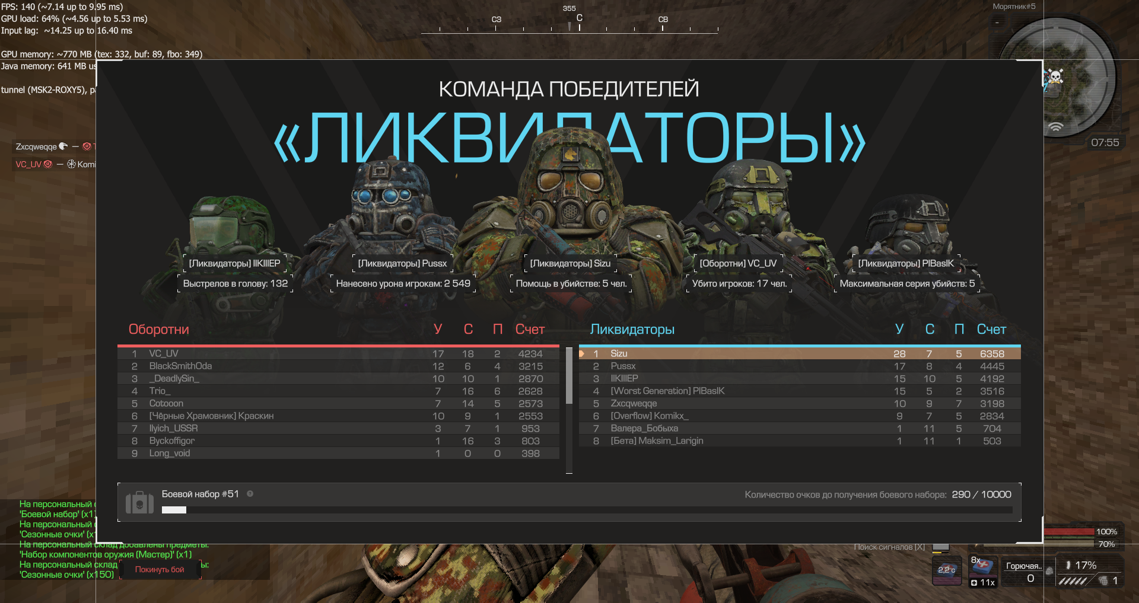Click the bullets ammo icon
Viewport: 1139px width, 603px height.
(x=1073, y=581)
